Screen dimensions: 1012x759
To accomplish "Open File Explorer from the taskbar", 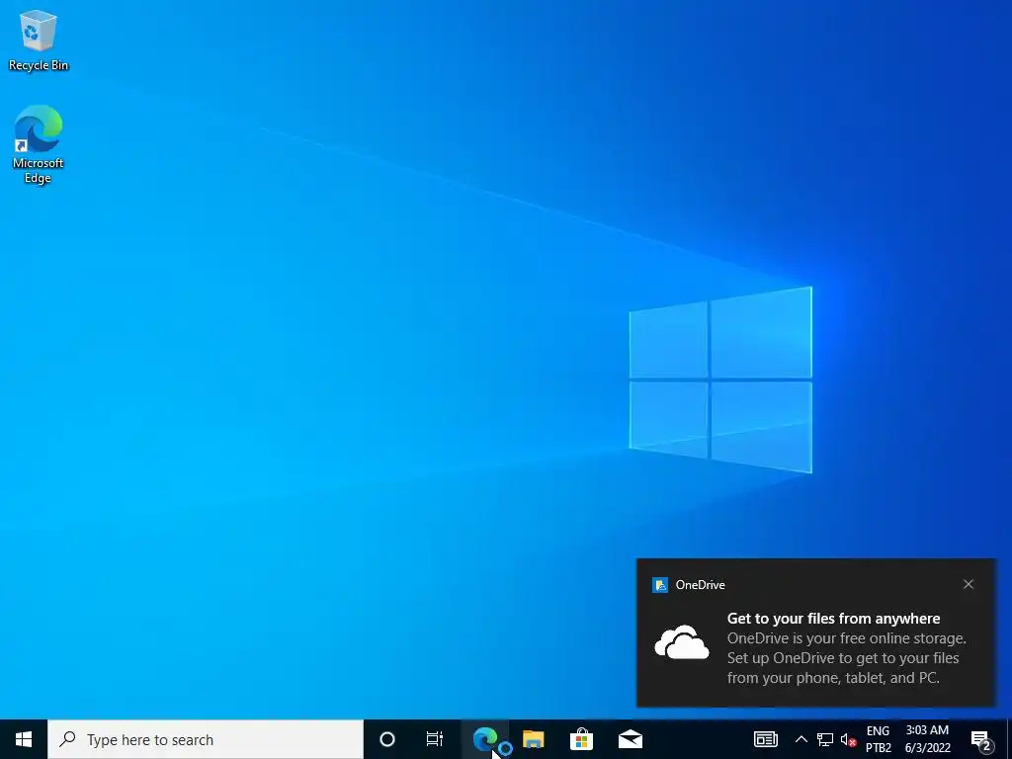I will 533,739.
